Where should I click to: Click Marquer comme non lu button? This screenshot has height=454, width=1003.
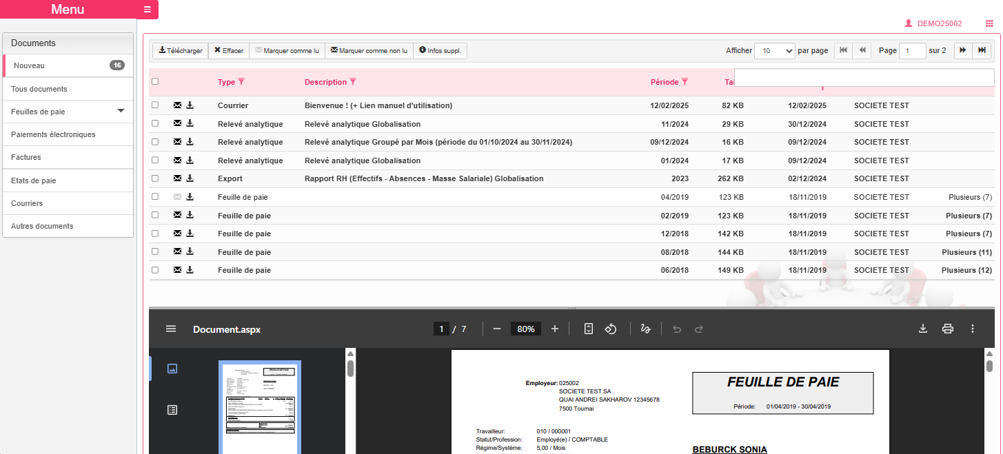(x=369, y=51)
